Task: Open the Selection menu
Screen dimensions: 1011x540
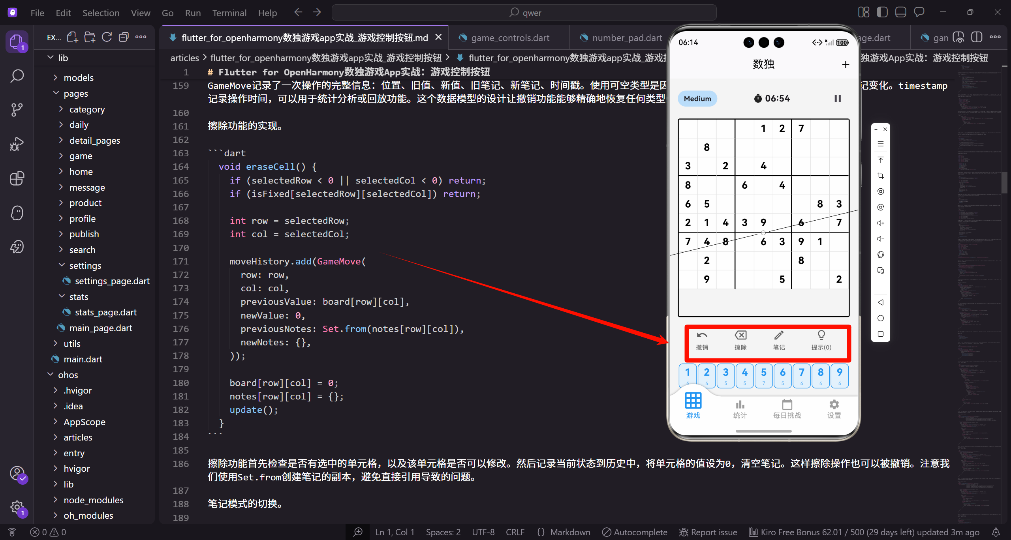Action: pyautogui.click(x=101, y=13)
